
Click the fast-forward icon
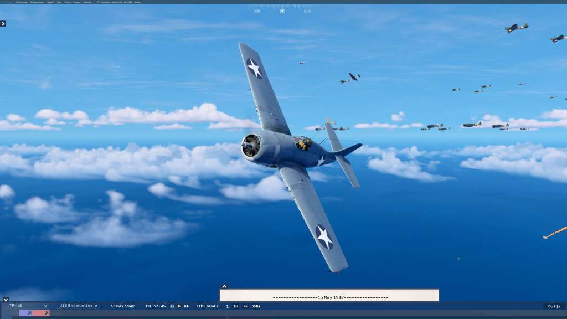187,306
